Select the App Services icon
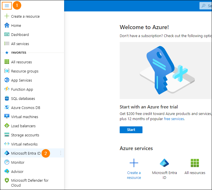Image resolution: width=212 pixels, height=190 pixels. pyautogui.click(x=7, y=80)
